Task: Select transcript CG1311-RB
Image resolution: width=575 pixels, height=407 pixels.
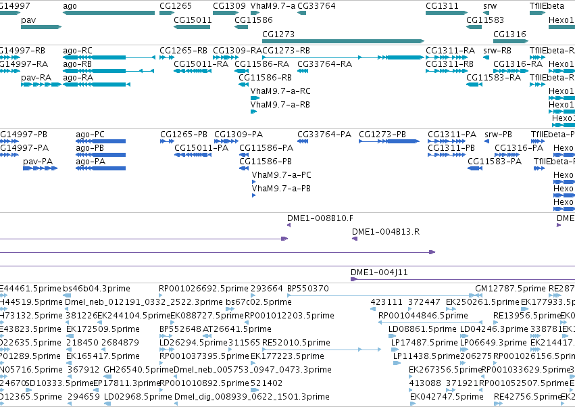Action: (449, 64)
